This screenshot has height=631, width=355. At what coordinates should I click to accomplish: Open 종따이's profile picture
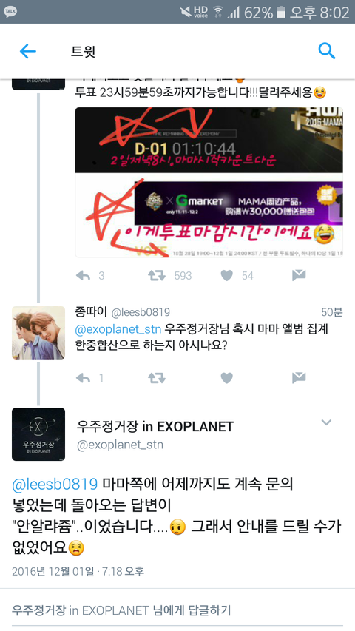(38, 333)
